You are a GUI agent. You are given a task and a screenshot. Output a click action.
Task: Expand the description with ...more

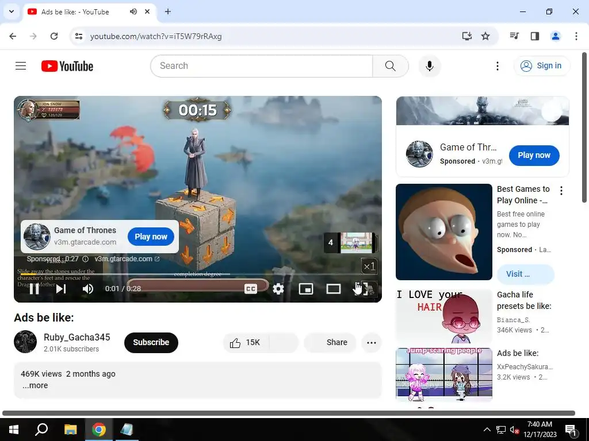pyautogui.click(x=35, y=385)
